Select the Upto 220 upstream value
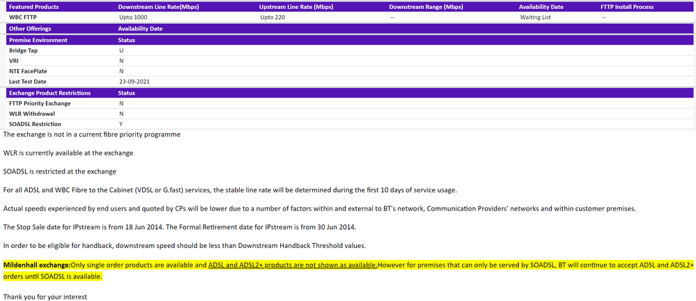The height and width of the screenshot is (301, 696). [x=272, y=17]
